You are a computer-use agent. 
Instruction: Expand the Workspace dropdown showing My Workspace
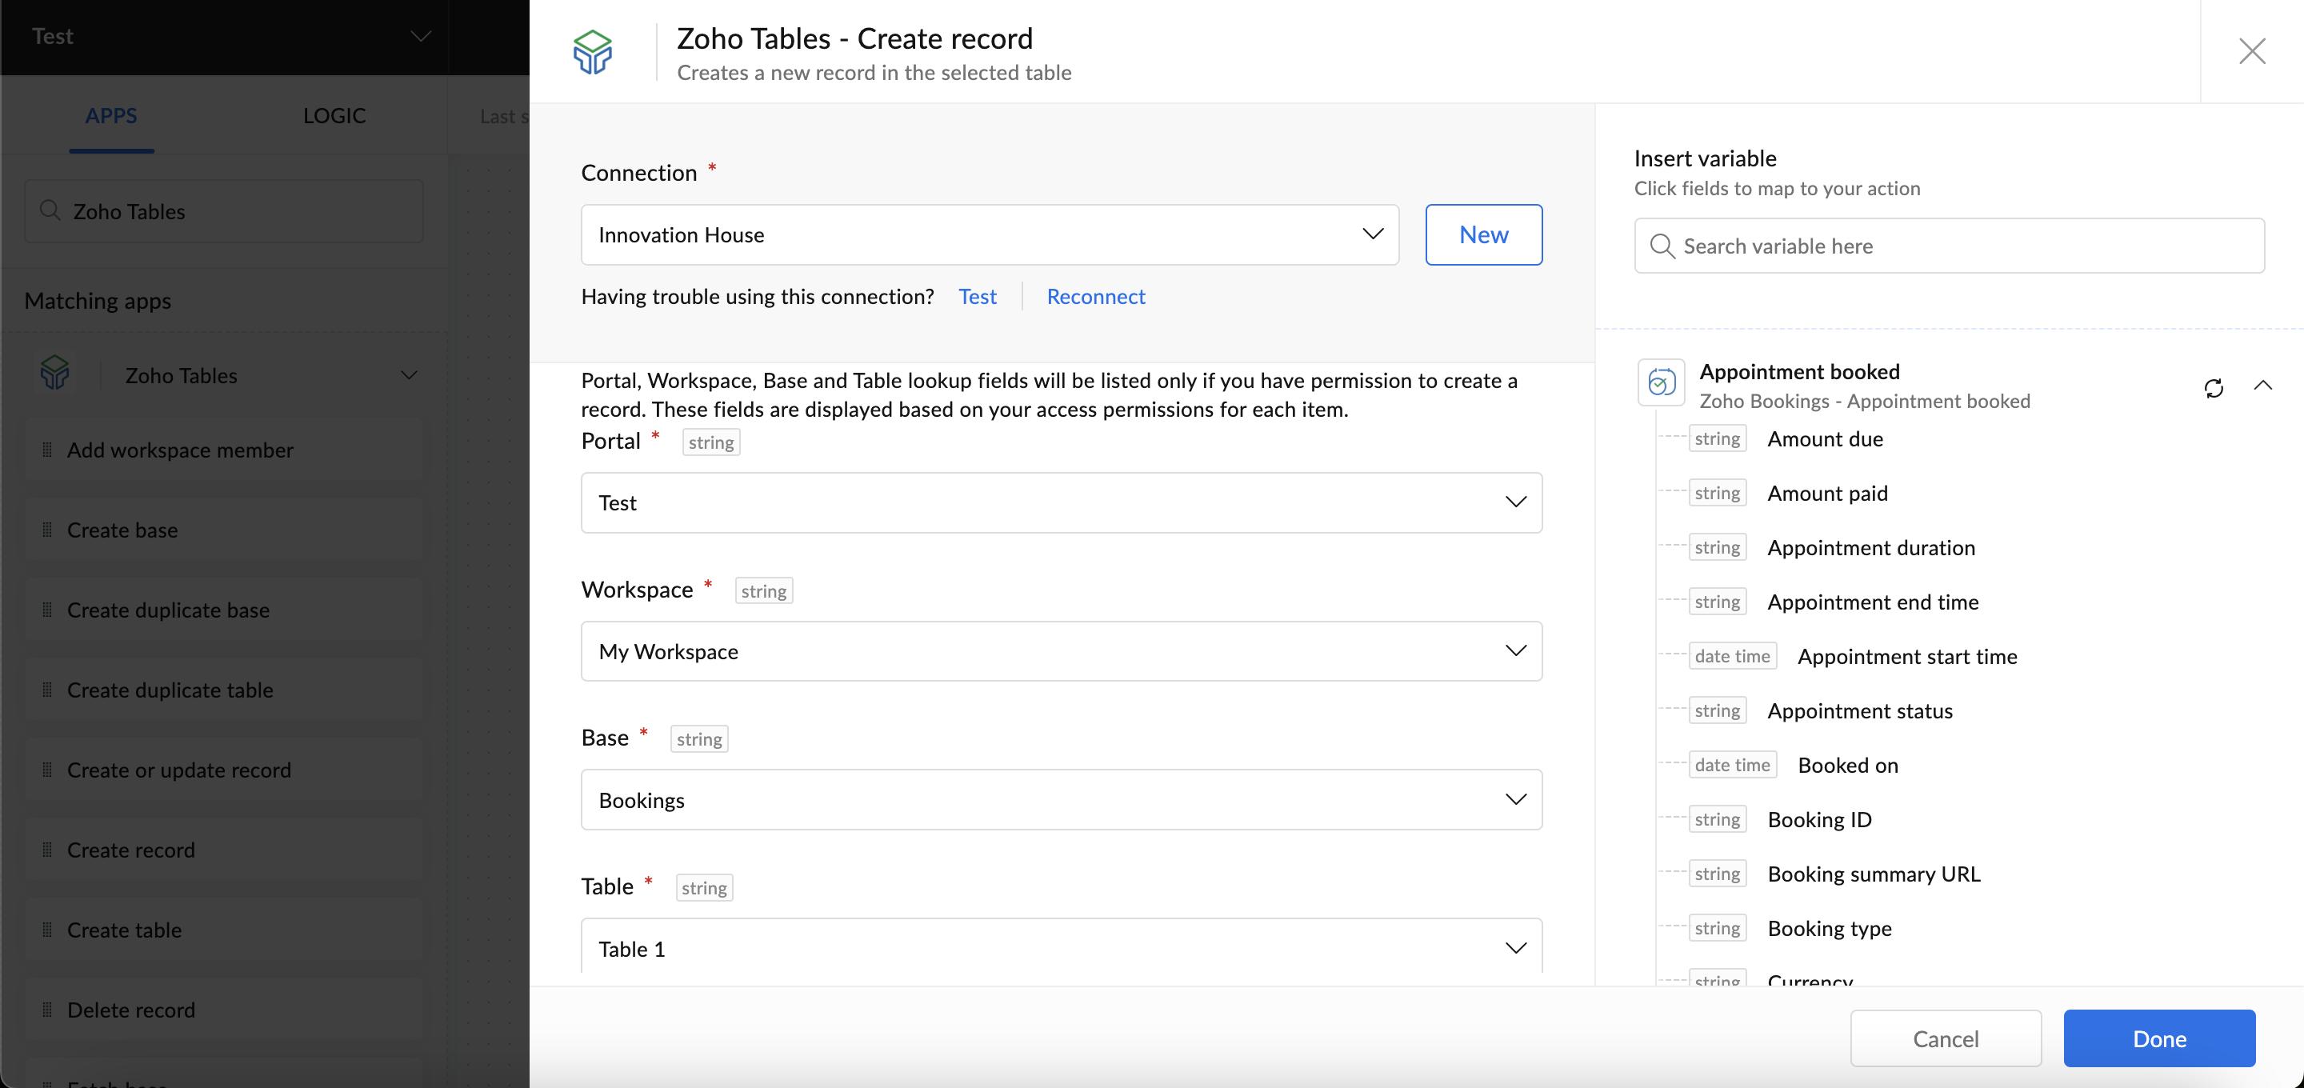(x=1061, y=651)
